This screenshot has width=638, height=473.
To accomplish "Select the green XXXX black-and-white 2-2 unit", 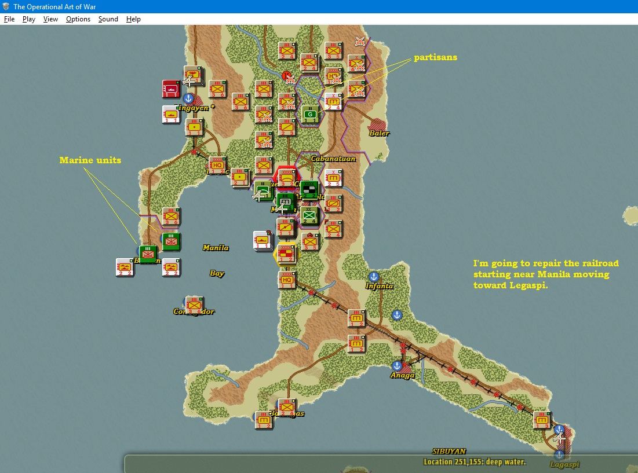I will click(x=309, y=190).
